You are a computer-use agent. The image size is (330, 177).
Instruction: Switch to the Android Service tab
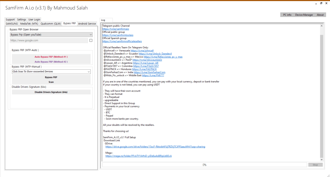click(87, 24)
